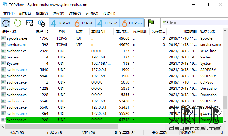The height and width of the screenshot is (136, 228).
Task: Click icon of svchost.exe PID 2928
Action: 4,51
